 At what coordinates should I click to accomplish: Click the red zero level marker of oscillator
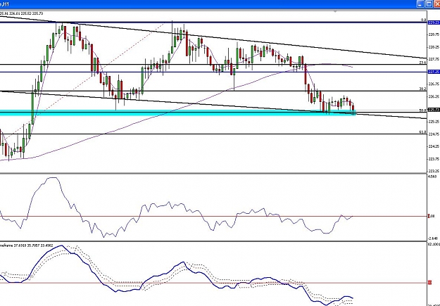coord(429,216)
